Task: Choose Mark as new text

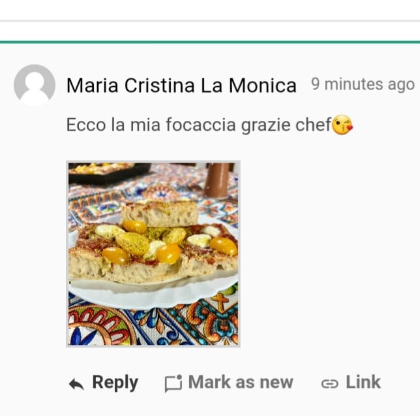Action: (241, 382)
